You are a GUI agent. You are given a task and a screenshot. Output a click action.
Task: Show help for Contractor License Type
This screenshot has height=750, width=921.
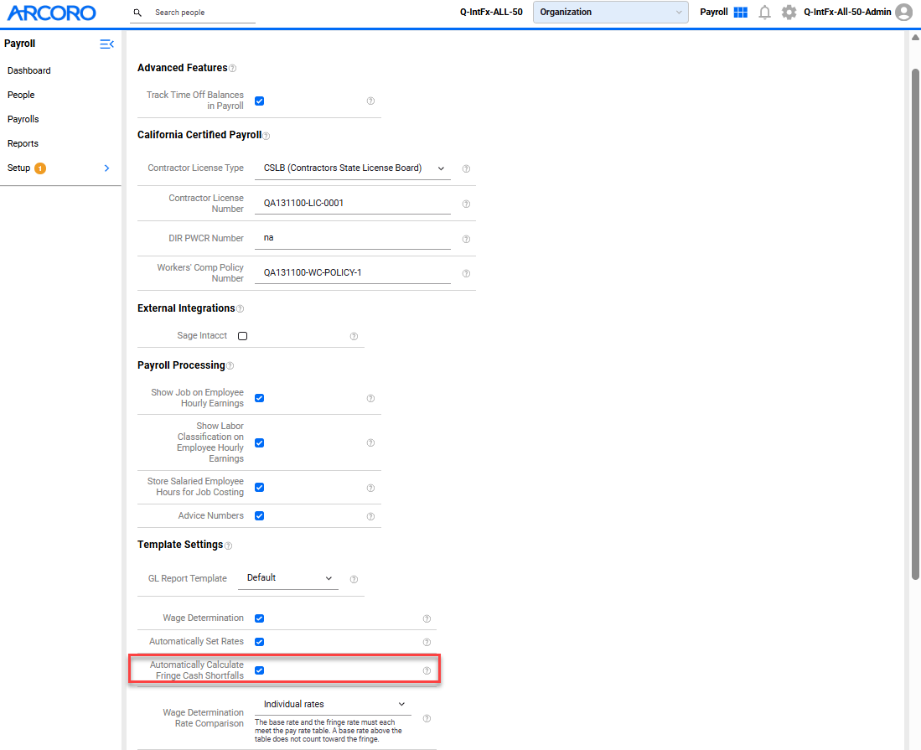[x=466, y=168]
